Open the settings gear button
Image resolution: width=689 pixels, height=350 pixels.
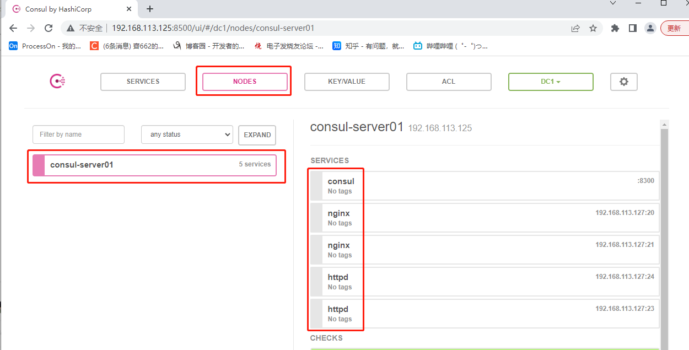(x=623, y=82)
